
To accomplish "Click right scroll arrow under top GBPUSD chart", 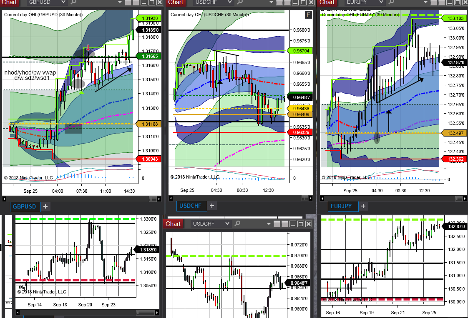I will coord(159,199).
